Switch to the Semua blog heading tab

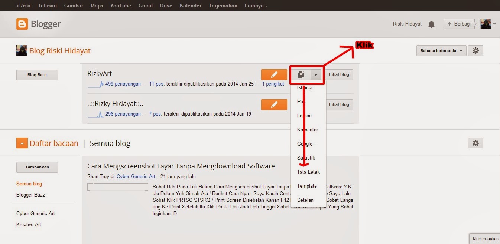coord(110,143)
